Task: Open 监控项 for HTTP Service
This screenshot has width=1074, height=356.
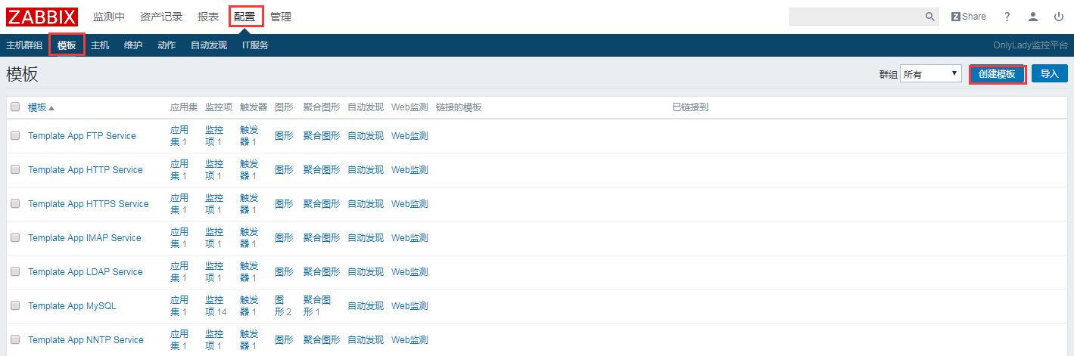Action: [x=214, y=170]
